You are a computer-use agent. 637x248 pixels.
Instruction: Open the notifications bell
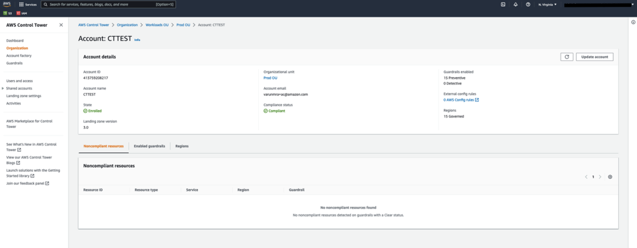515,4
